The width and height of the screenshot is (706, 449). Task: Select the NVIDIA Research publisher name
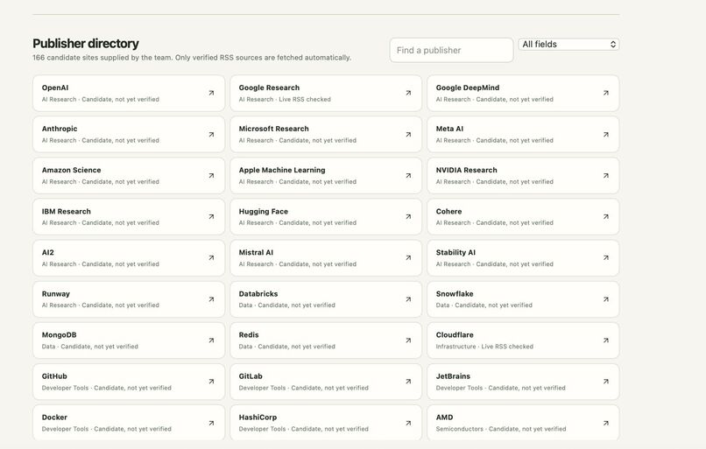pyautogui.click(x=467, y=170)
